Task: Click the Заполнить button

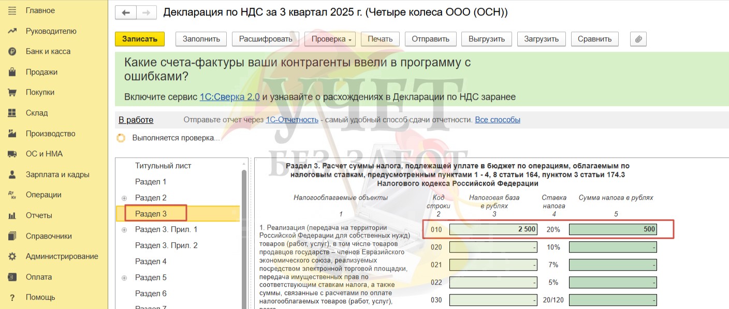Action: pos(201,39)
